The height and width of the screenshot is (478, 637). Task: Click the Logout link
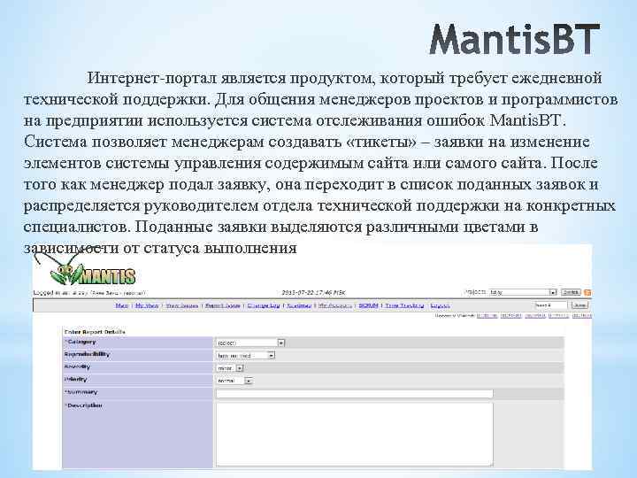pos(440,305)
